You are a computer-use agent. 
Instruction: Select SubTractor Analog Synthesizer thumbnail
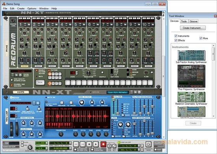click(x=191, y=56)
